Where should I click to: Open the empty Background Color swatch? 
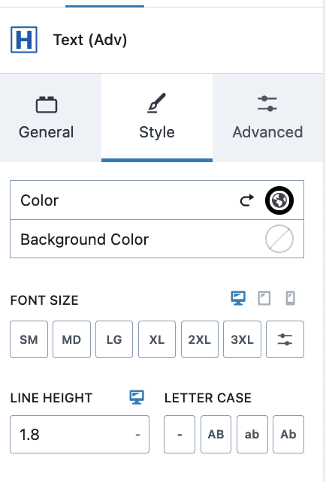[x=279, y=239]
